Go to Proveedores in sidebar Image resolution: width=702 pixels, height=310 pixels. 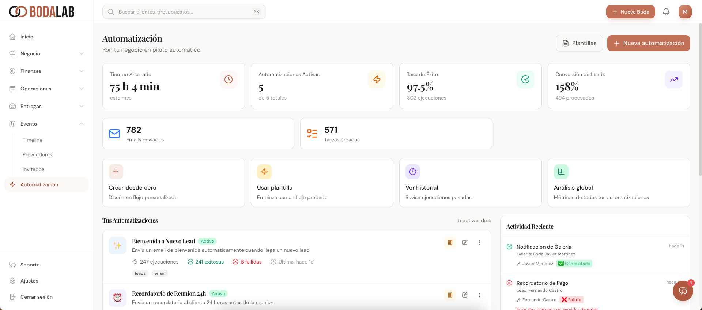pos(37,154)
